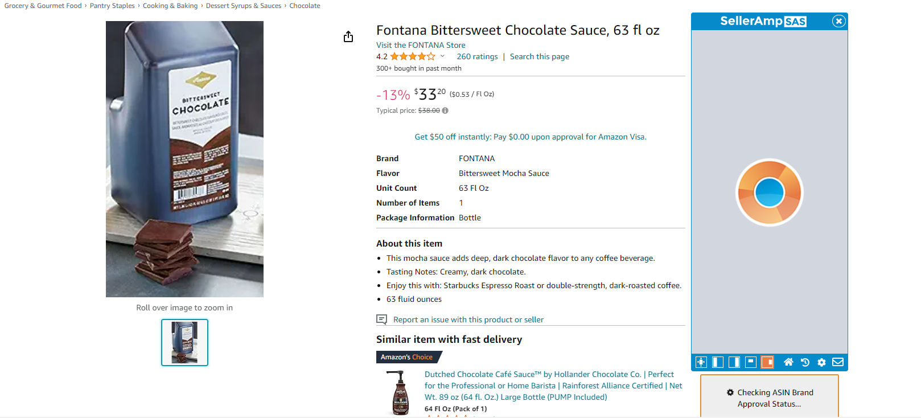Select the highlighted orange floating layout icon

[x=767, y=362]
